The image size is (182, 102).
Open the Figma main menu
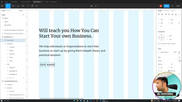tap(3, 6)
